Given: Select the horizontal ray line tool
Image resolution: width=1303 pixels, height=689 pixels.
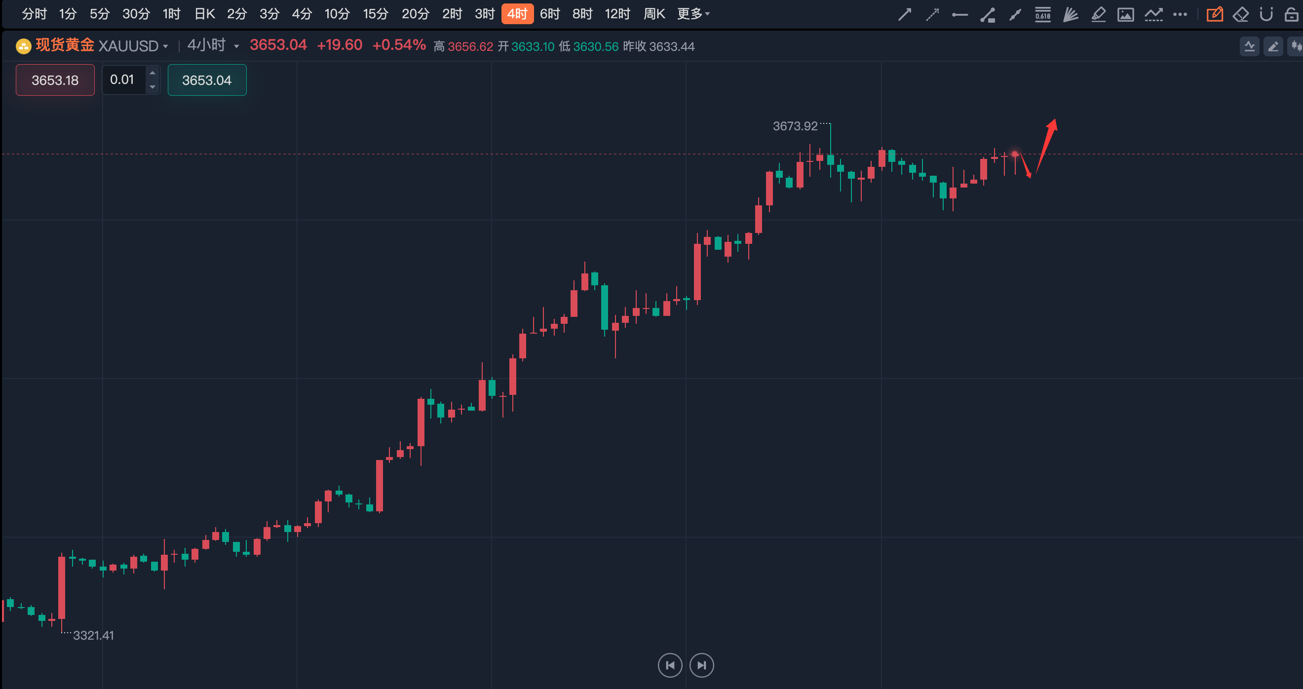Looking at the screenshot, I should (x=959, y=15).
